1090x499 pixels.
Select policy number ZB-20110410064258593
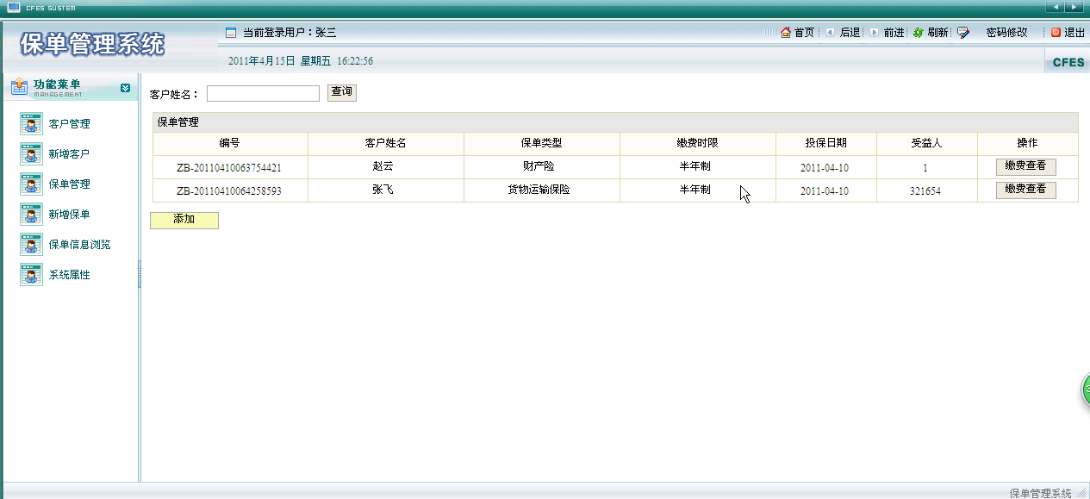tap(229, 190)
